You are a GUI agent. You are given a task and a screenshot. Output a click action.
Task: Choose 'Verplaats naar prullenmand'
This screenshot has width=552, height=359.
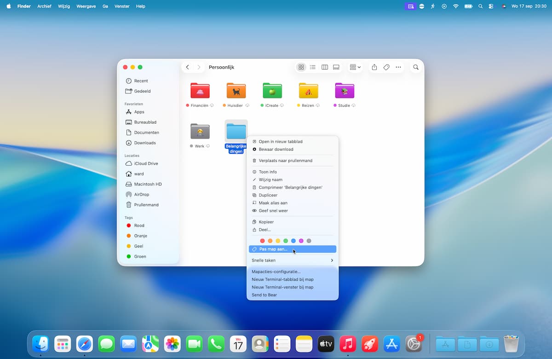point(285,161)
